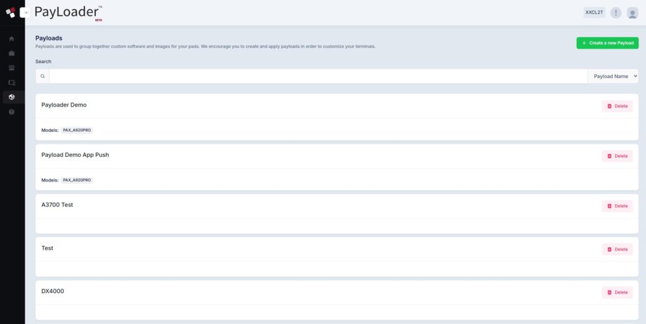Image resolution: width=646 pixels, height=324 pixels.
Task: Expand sidebar using the arrow toggle
Action: (x=25, y=13)
